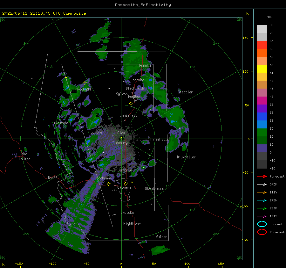Viewport: 286px width, 268px height.
Task: Select the orange 111V arrow icon
Action: pyautogui.click(x=262, y=192)
